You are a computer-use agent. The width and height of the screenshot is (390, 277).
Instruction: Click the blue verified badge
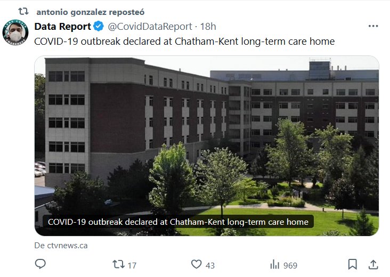(x=99, y=26)
